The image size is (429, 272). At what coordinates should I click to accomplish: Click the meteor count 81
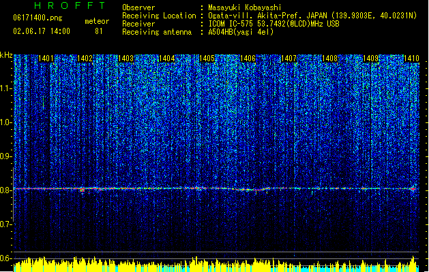[x=99, y=31]
